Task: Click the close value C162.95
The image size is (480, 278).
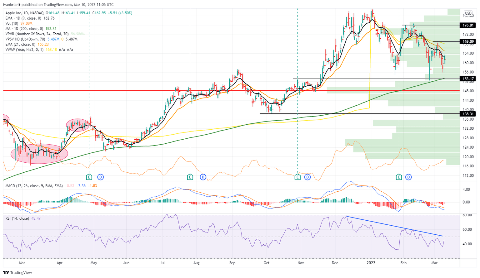Action: coord(99,13)
